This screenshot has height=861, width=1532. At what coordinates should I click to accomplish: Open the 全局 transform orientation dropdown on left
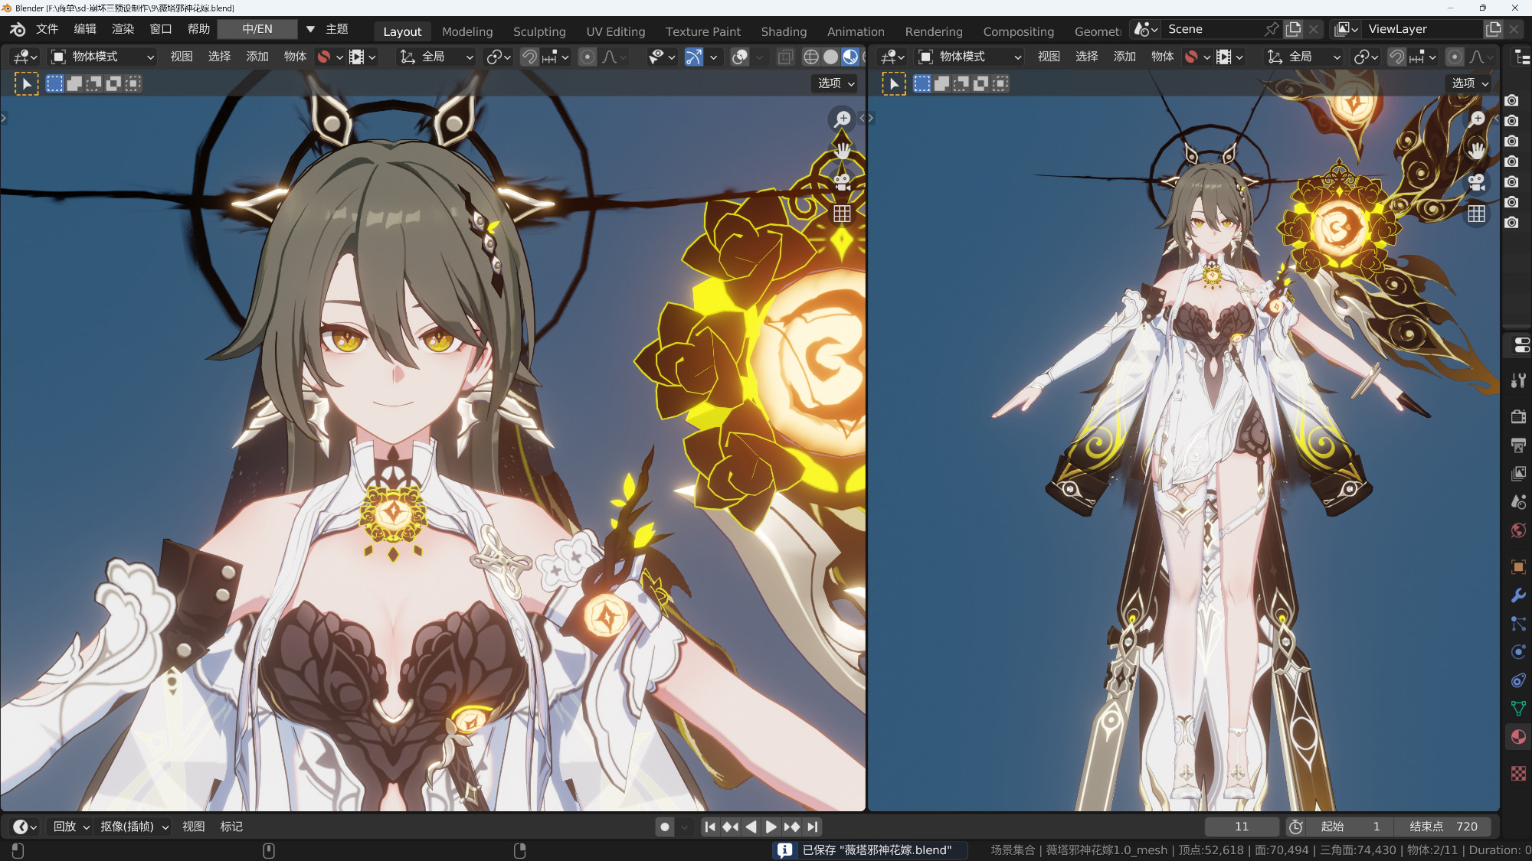437,57
